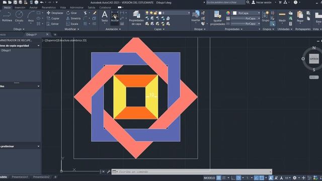Open the Administrar ribbon tab

click(x=77, y=8)
